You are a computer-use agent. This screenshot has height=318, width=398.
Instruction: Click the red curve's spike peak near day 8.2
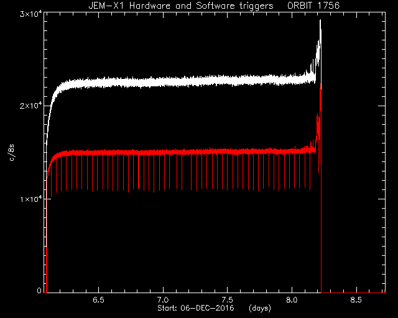(321, 85)
